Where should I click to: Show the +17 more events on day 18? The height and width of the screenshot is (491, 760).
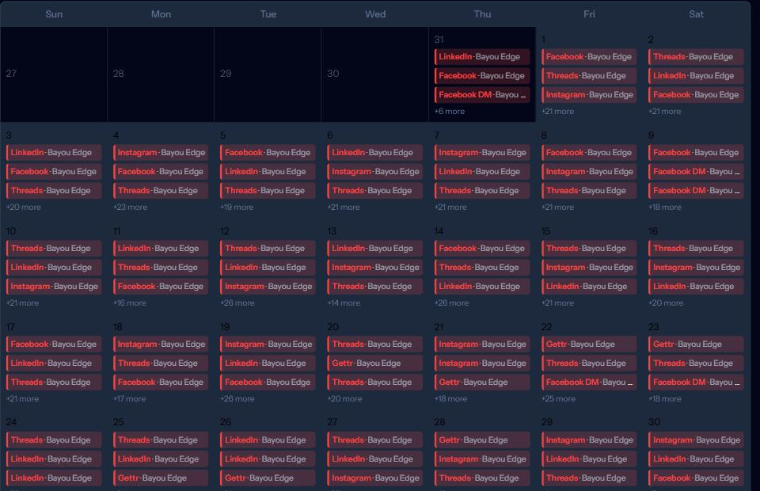pyautogui.click(x=129, y=399)
